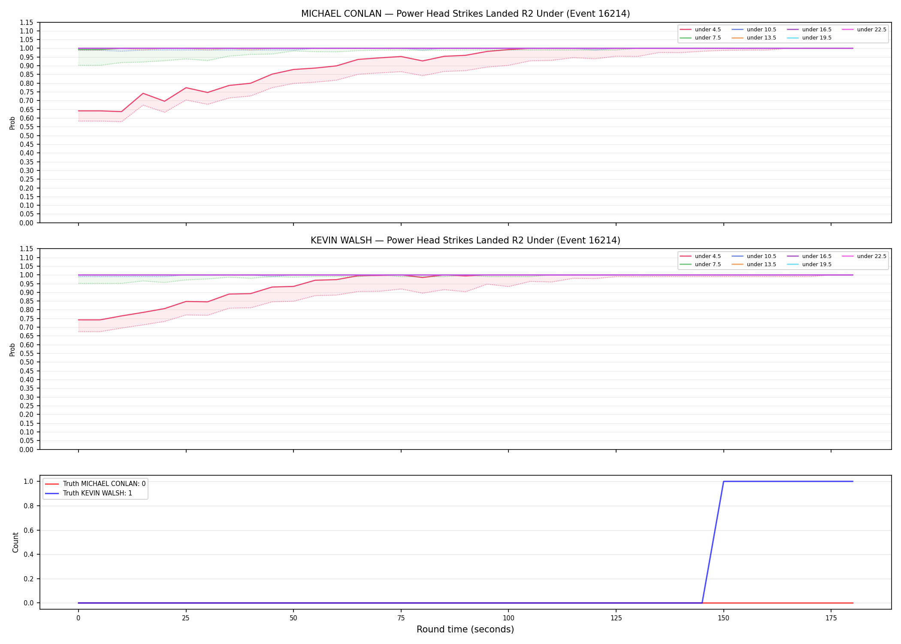Click x-axis tick label '75'
This screenshot has width=901, height=644.
401,619
